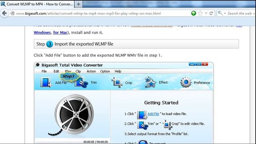Open the for Mac download link
The width and height of the screenshot is (256, 144).
pyautogui.click(x=60, y=32)
